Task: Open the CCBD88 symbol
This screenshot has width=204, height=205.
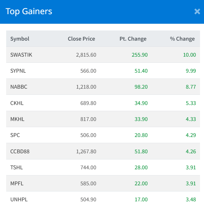Action: click(20, 151)
